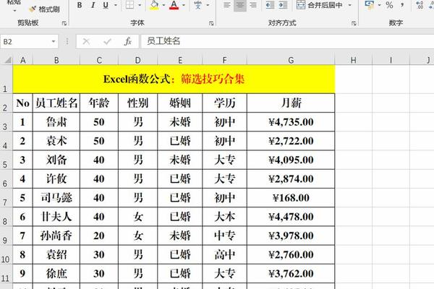Open font color dropdown arrow

click(x=184, y=5)
